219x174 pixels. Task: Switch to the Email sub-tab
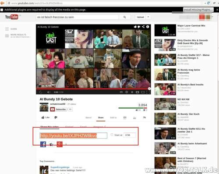[x=83, y=127]
